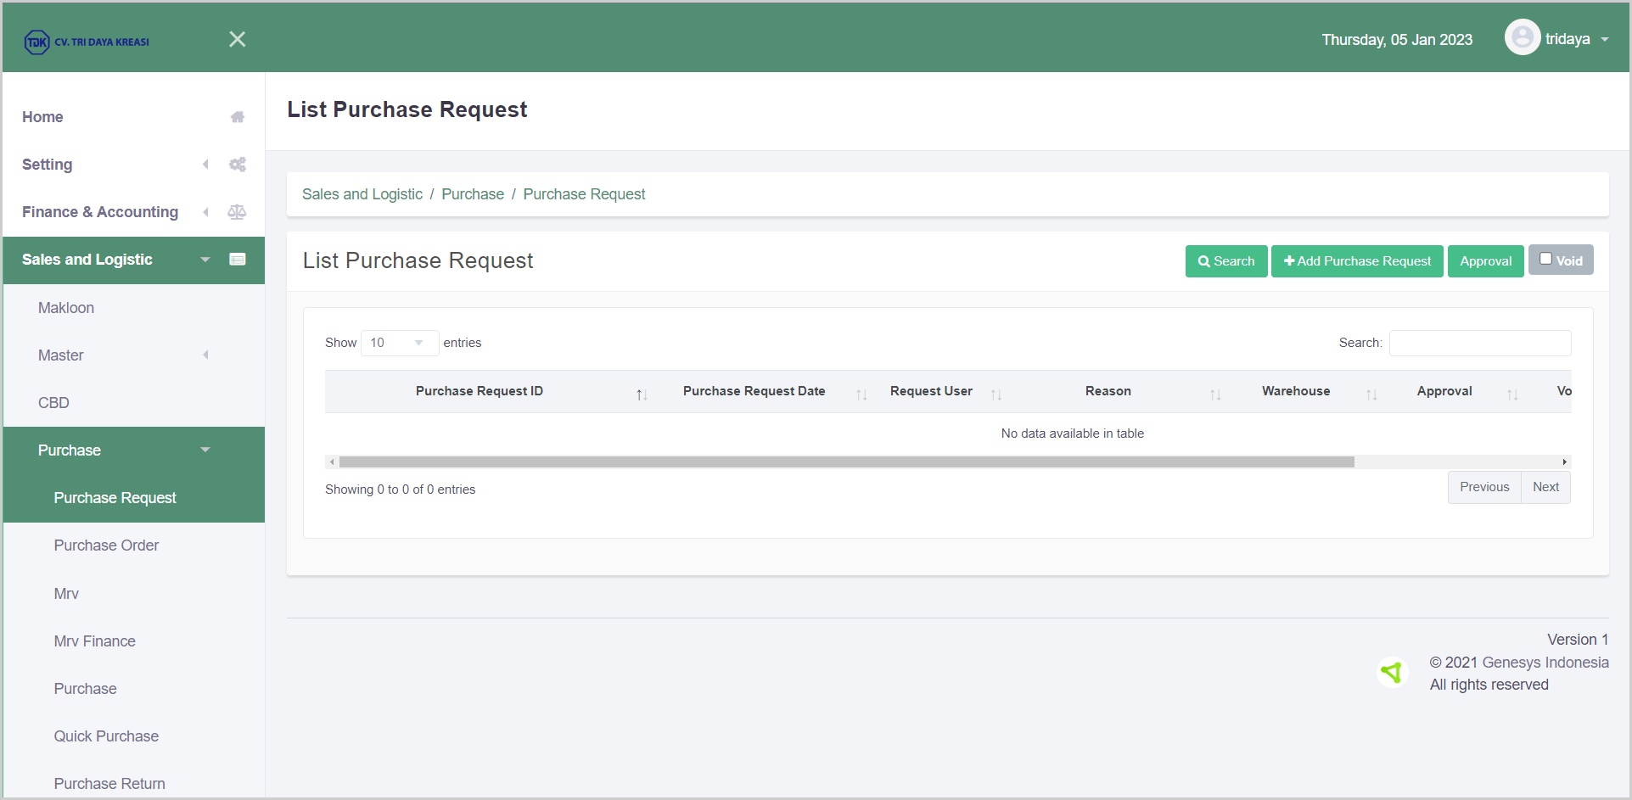This screenshot has height=800, width=1632.
Task: Click the Setting gears icon
Action: point(238,165)
